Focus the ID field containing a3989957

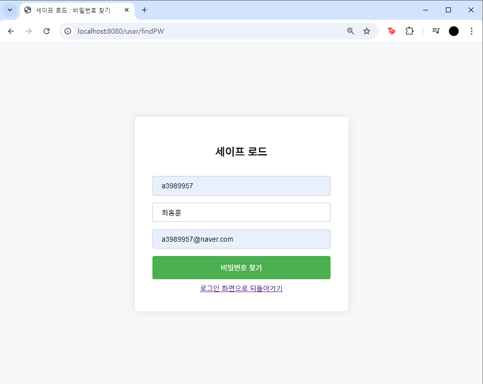(x=241, y=186)
